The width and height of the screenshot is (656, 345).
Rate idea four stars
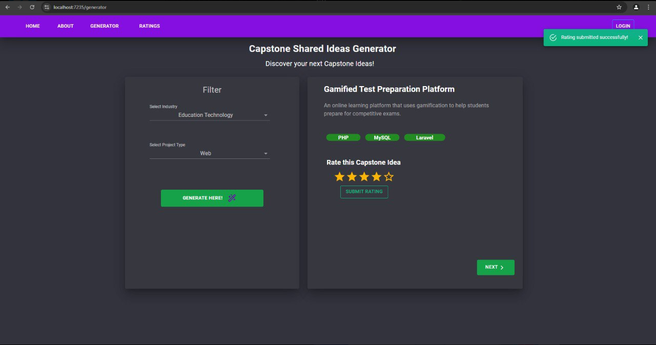[376, 177]
